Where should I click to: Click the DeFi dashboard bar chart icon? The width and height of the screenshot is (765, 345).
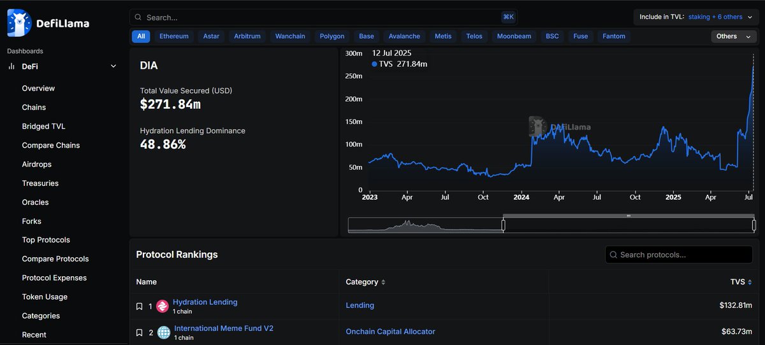(x=11, y=66)
